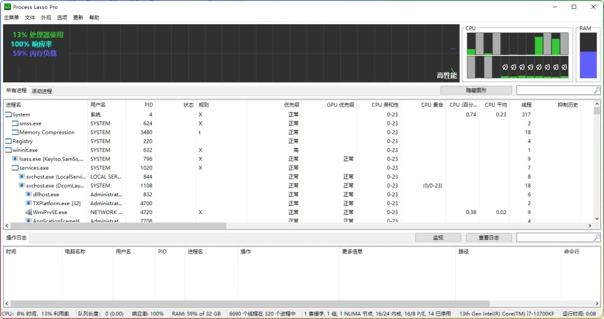Click the smss.exe process icon

pyautogui.click(x=15, y=123)
